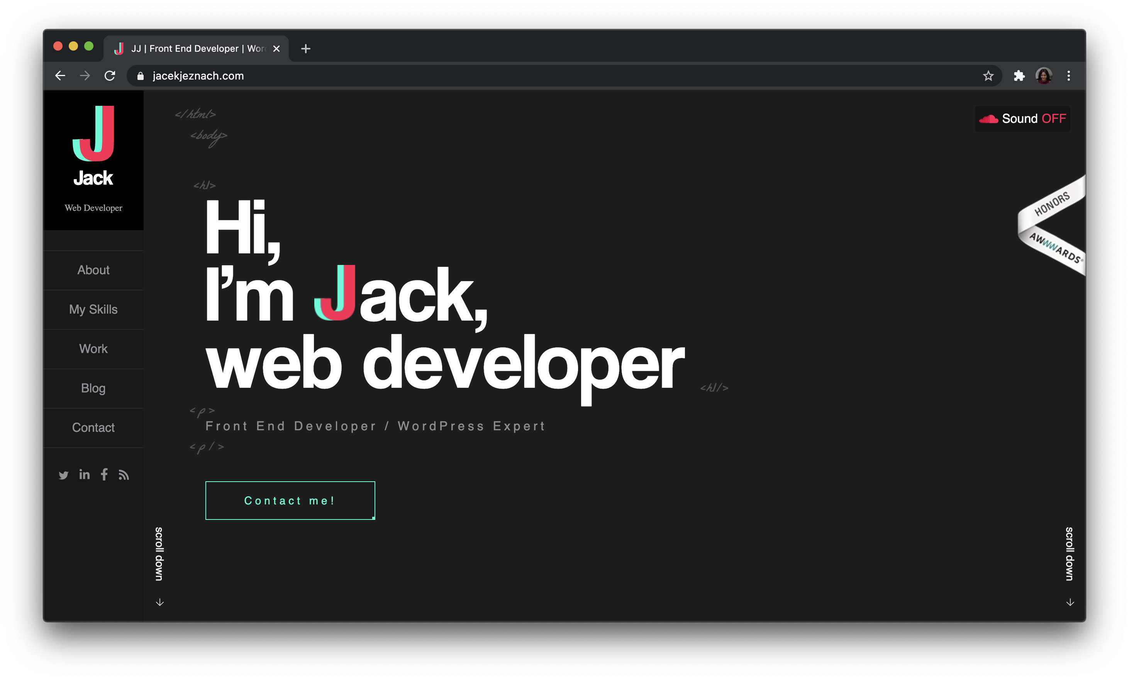Open the Chrome profile avatar
The height and width of the screenshot is (679, 1129).
1044,75
